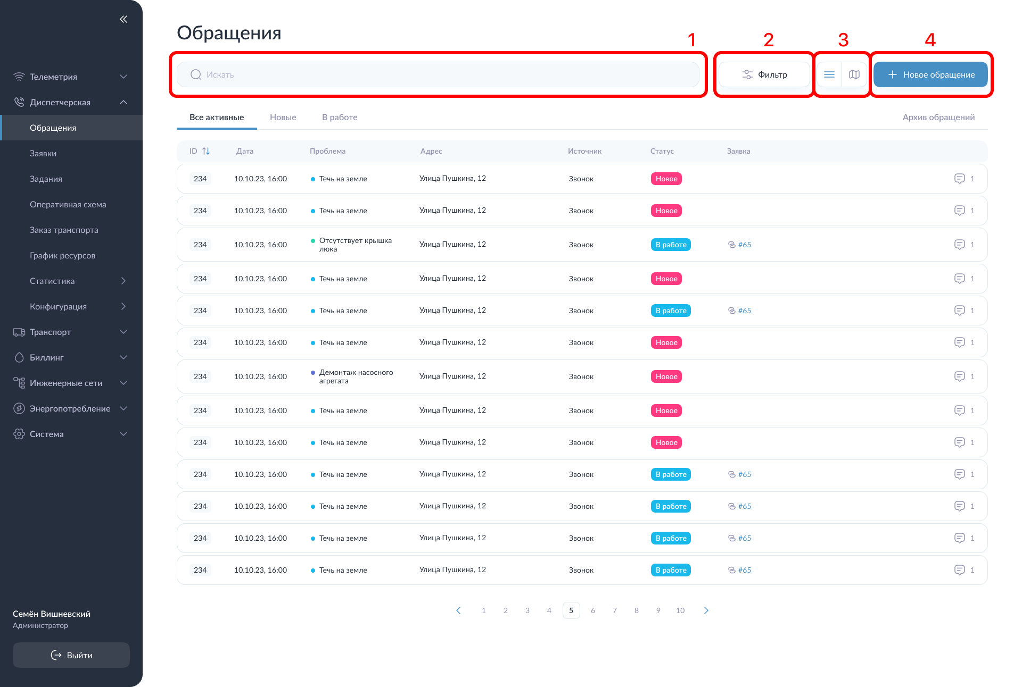This screenshot has width=1022, height=687.
Task: Switch to the Новые tab
Action: [283, 117]
